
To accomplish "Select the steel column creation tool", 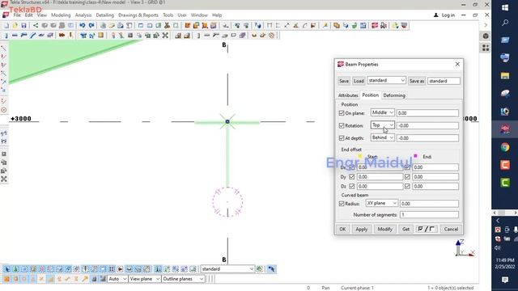I will [x=6, y=36].
